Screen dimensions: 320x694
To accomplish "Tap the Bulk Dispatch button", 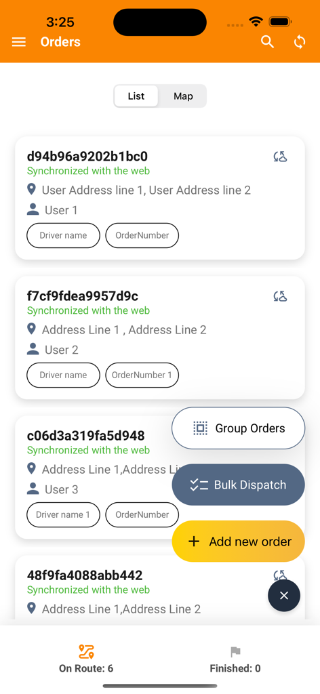I will tap(238, 485).
